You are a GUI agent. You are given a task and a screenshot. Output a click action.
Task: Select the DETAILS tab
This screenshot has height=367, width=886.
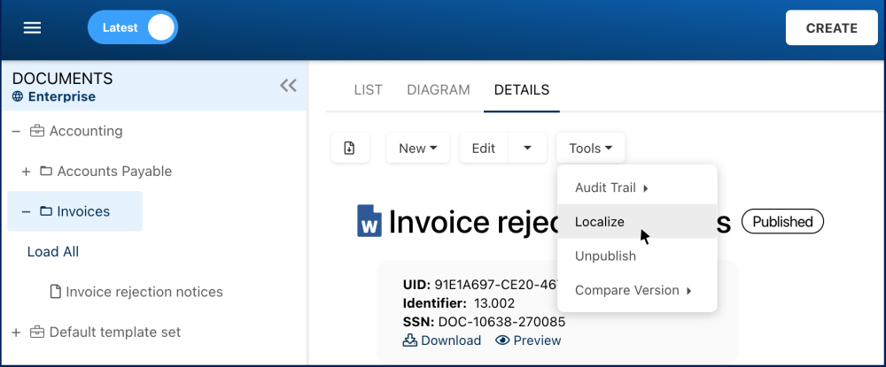[522, 89]
